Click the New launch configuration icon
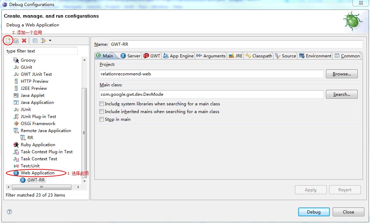 tap(8, 41)
